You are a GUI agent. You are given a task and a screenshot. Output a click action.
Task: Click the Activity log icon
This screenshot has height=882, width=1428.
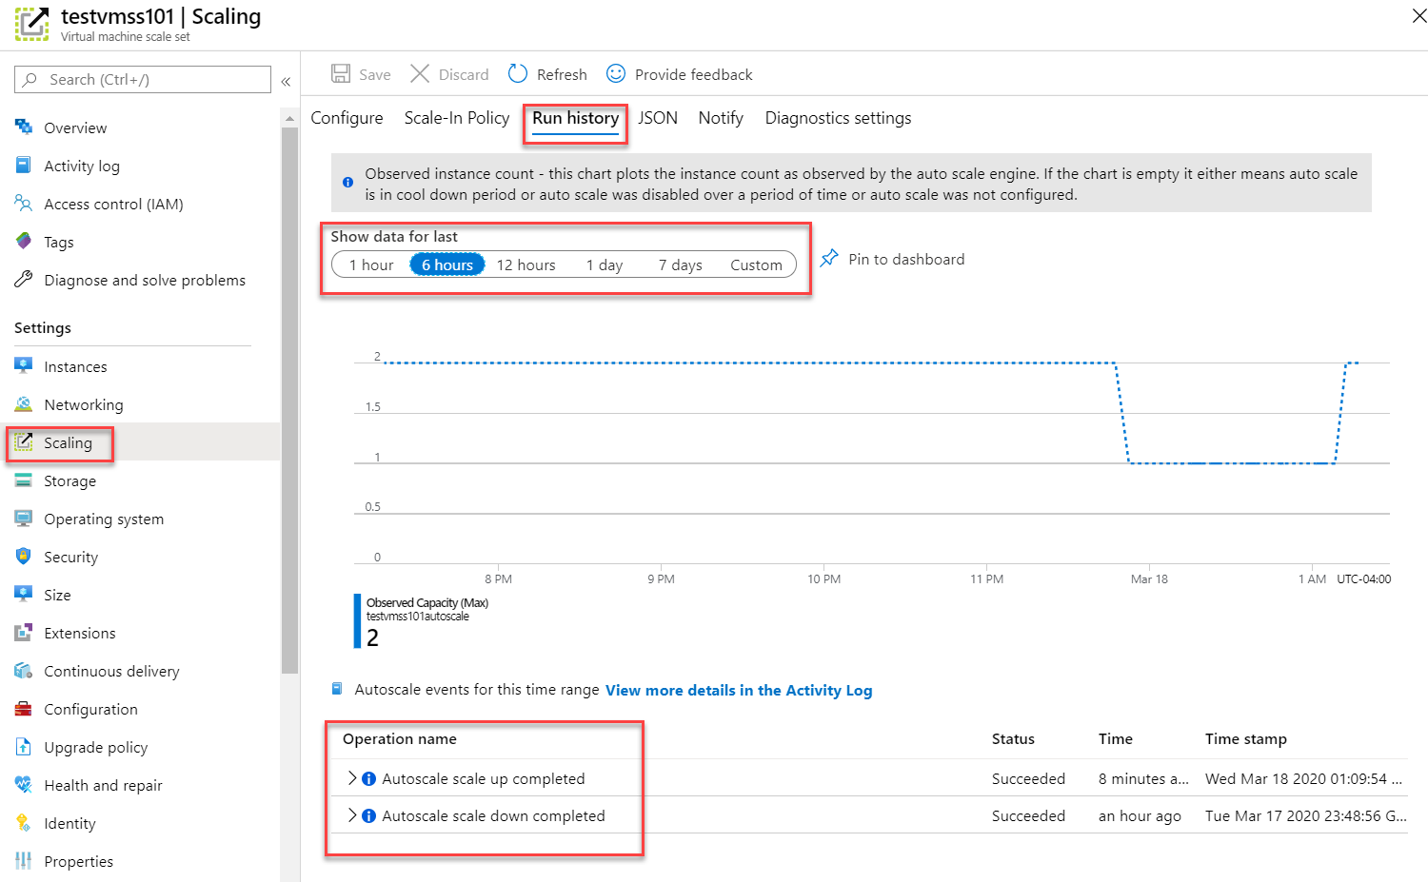click(x=24, y=165)
